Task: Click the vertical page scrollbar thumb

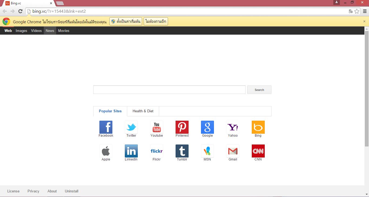Action: (x=367, y=89)
